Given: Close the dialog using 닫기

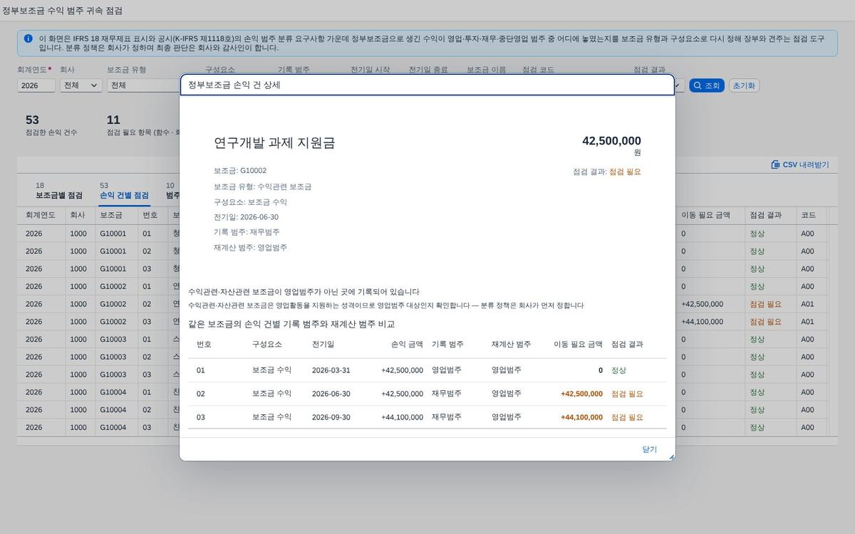Looking at the screenshot, I should pyautogui.click(x=650, y=449).
